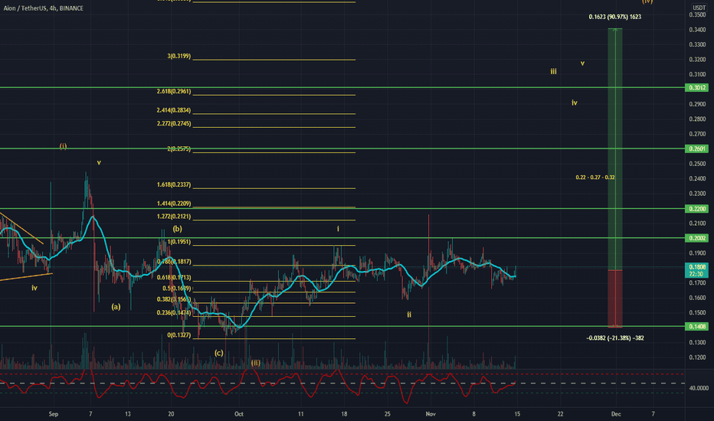Click Fibonacci level 0.5(0.1639) label
The image size is (714, 421).
tap(177, 289)
